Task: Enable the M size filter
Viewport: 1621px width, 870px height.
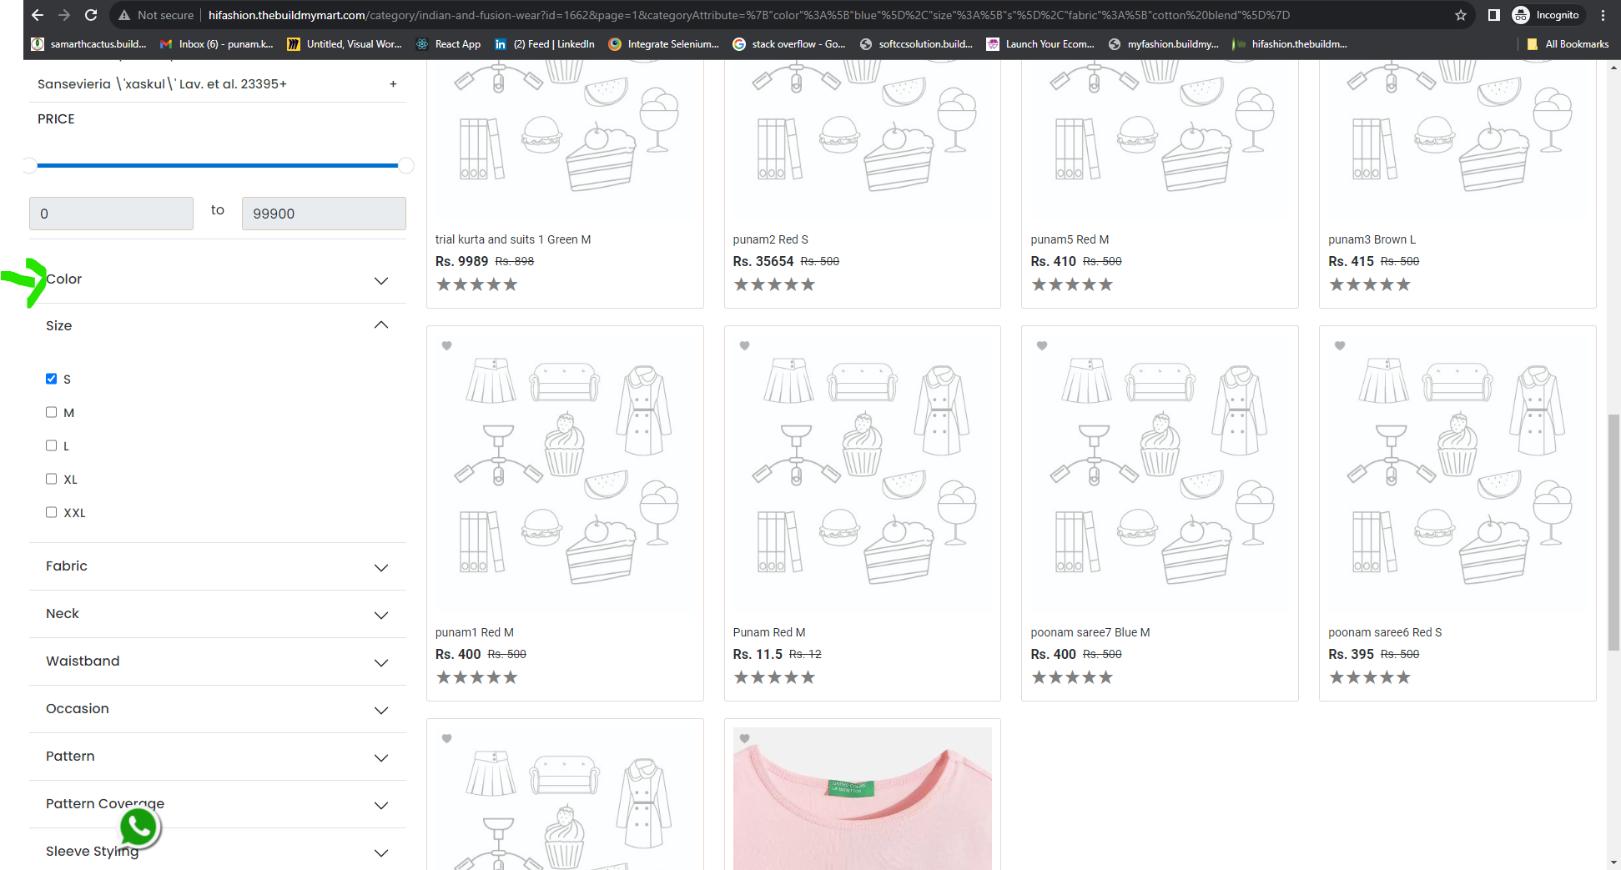Action: pyautogui.click(x=52, y=412)
